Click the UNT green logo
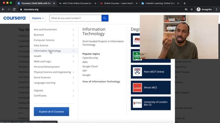Viewport: 220px width, 123px height. tap(136, 56)
